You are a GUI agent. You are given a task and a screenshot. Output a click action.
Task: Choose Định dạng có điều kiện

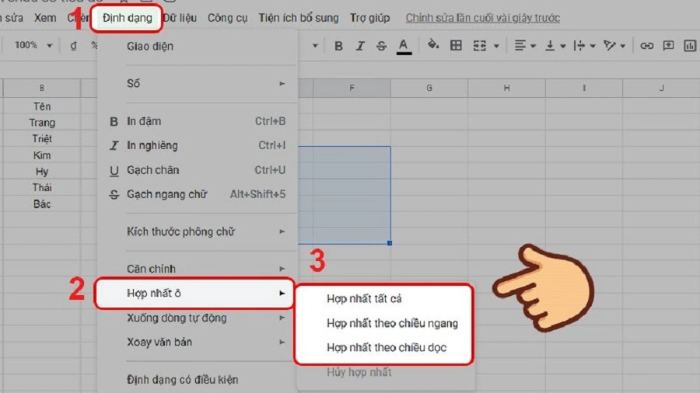click(198, 380)
